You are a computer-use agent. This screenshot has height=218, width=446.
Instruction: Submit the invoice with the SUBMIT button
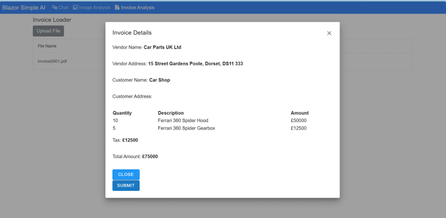126,185
